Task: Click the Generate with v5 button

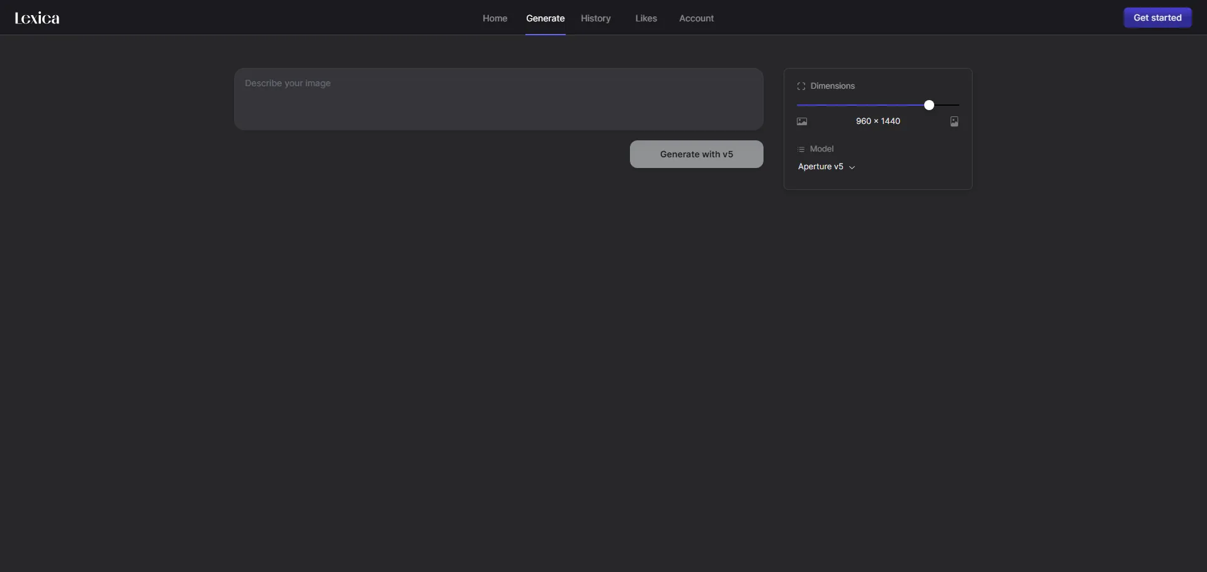Action: [696, 154]
